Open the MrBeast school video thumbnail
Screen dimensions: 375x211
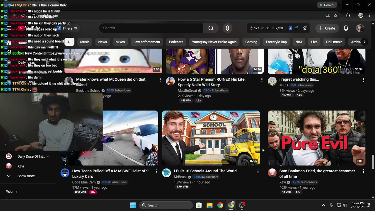(x=211, y=138)
